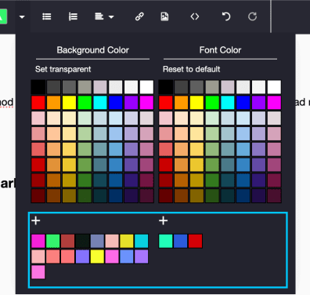
Task: Select the teal custom font color swatch
Action: pyautogui.click(x=166, y=241)
